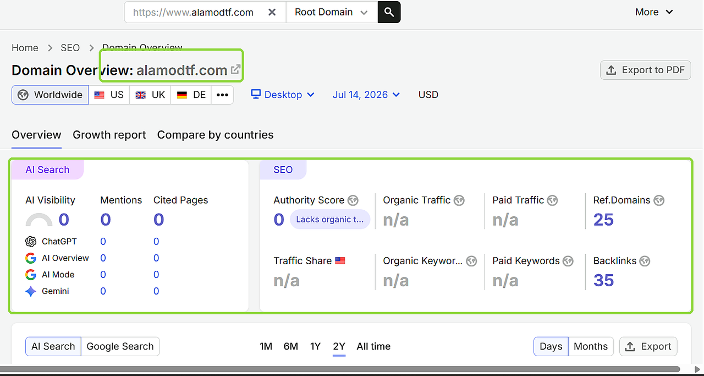
Task: Select the DE country filter
Action: click(x=191, y=95)
